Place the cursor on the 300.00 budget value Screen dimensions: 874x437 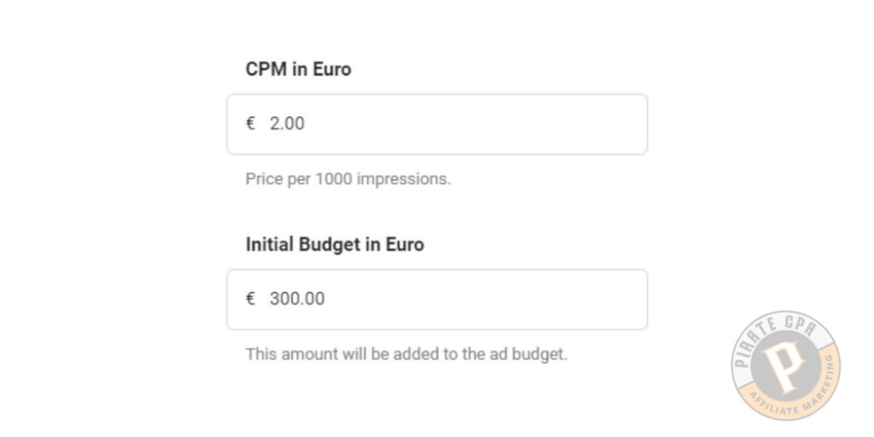click(x=297, y=299)
